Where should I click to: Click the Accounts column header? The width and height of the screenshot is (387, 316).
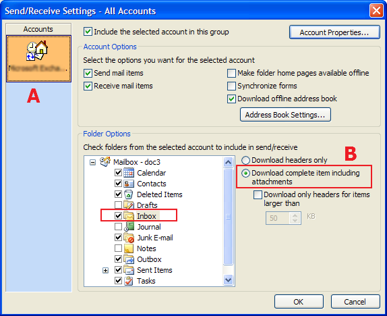pos(38,29)
